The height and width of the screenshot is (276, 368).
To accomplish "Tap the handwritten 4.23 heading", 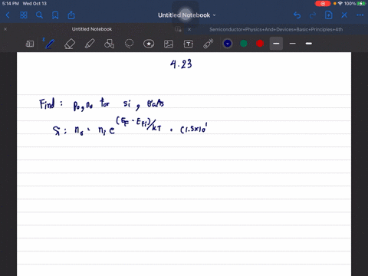I will coord(181,64).
